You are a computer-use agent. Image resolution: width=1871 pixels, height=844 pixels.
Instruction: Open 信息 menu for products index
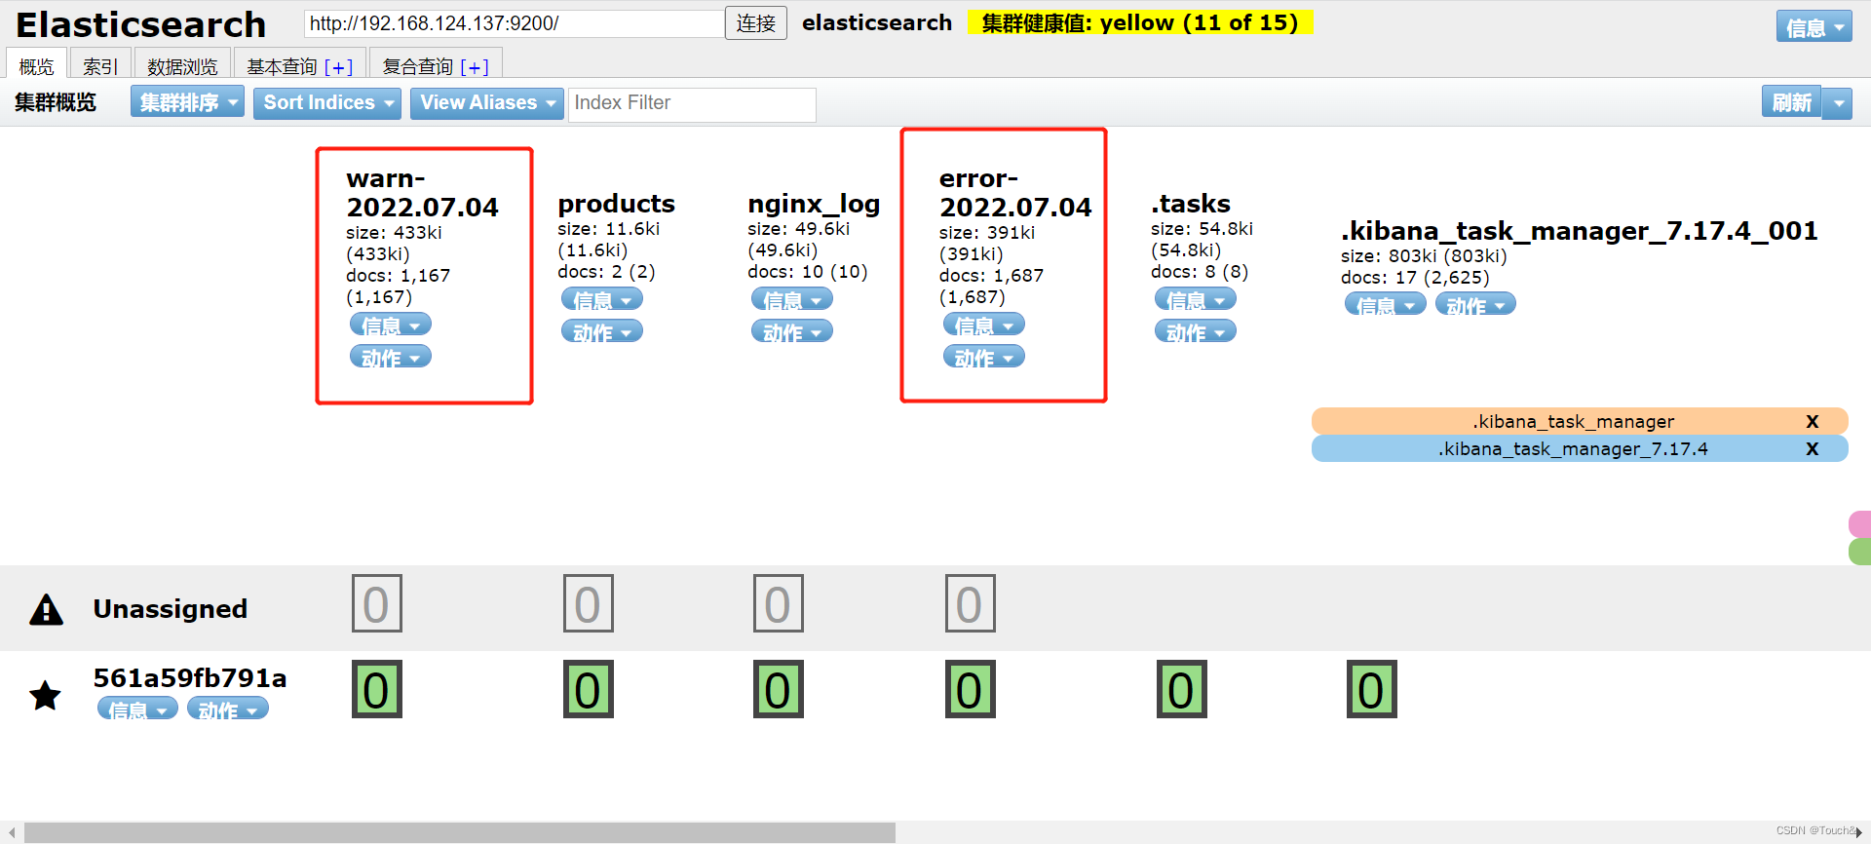[601, 299]
